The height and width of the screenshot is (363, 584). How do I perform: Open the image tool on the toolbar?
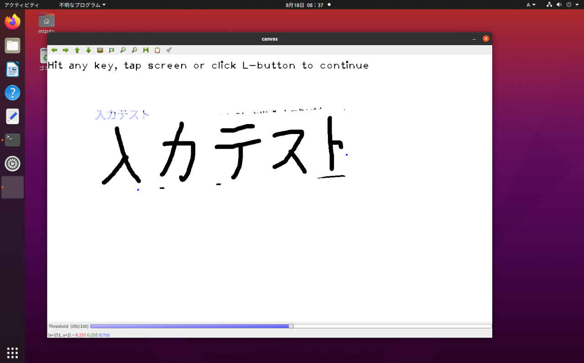pos(100,50)
